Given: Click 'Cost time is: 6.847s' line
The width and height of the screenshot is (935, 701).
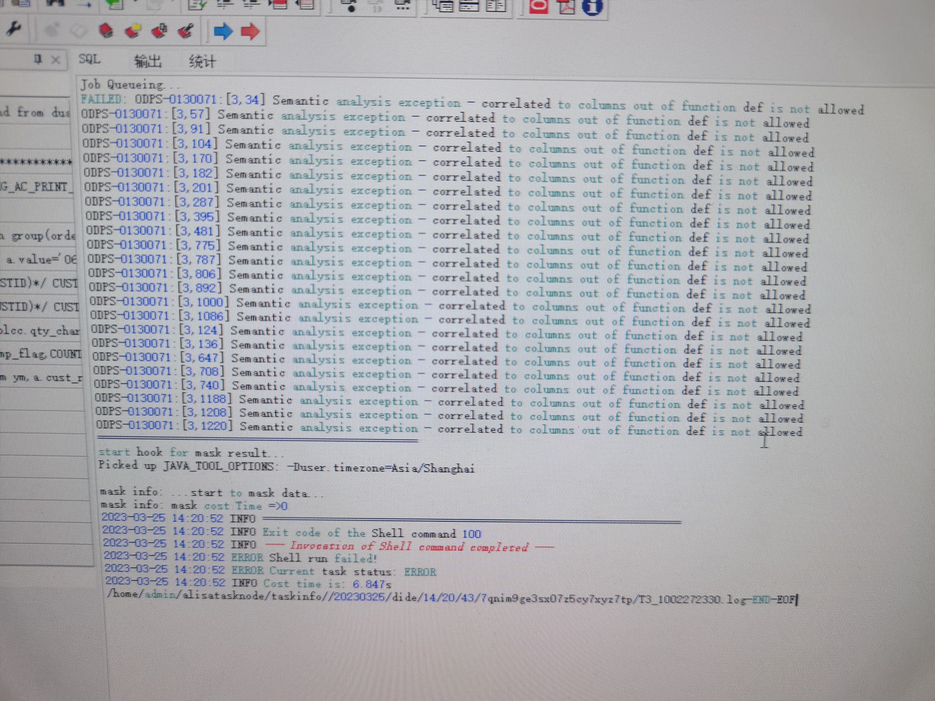Looking at the screenshot, I should [x=327, y=584].
